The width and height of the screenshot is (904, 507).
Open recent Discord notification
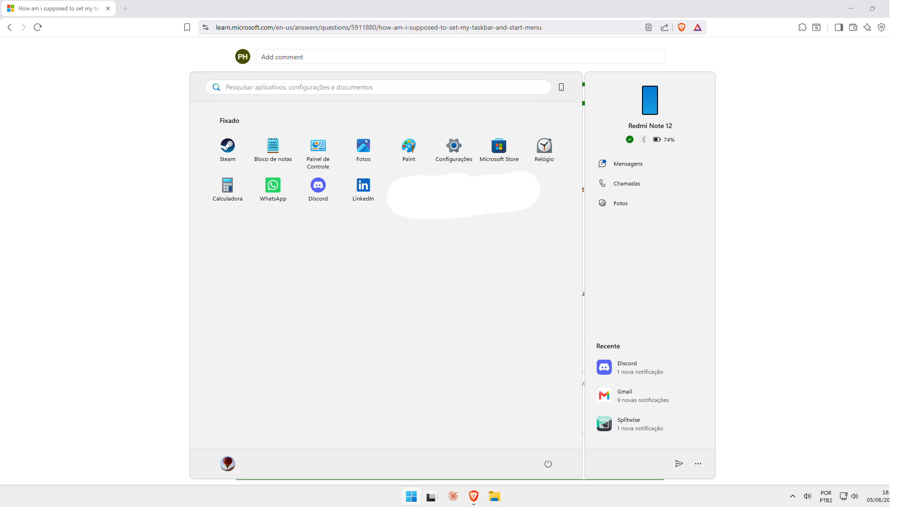click(650, 367)
